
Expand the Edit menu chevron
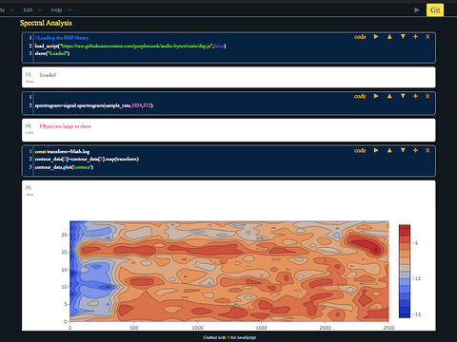pos(40,10)
